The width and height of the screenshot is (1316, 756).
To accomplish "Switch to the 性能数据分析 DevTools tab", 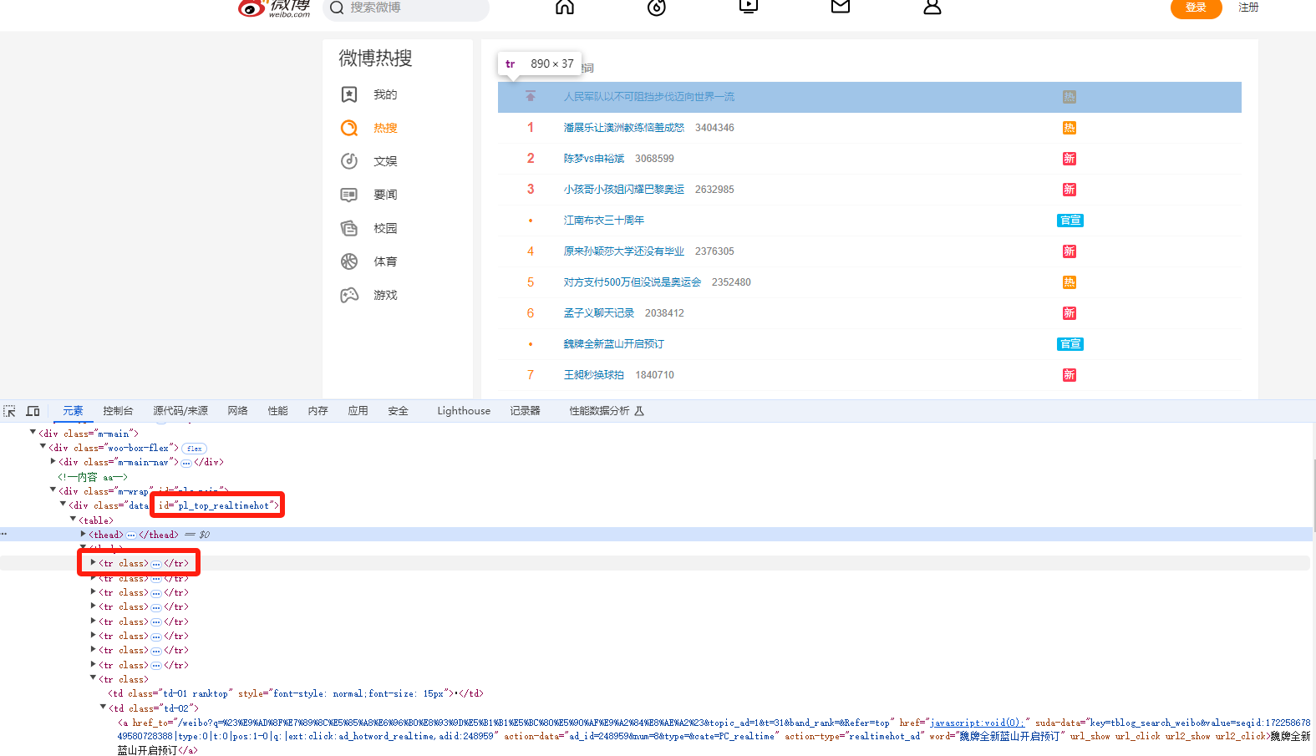I will pos(607,411).
